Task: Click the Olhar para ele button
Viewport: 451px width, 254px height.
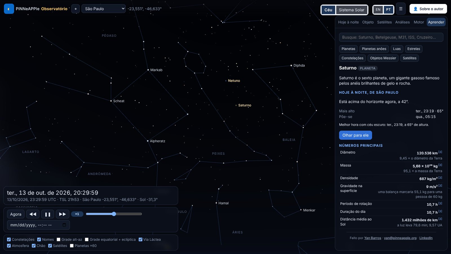Action: point(355,135)
